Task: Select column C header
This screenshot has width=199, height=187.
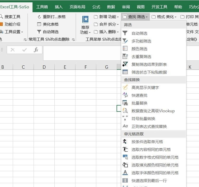Action: [x=23, y=67]
